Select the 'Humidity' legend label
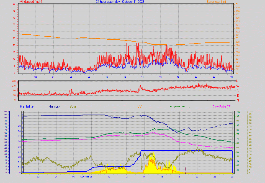The width and height of the screenshot is (265, 183). [54, 106]
